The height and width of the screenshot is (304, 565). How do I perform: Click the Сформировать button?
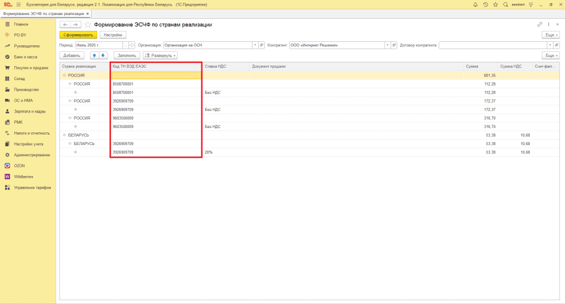coord(78,35)
